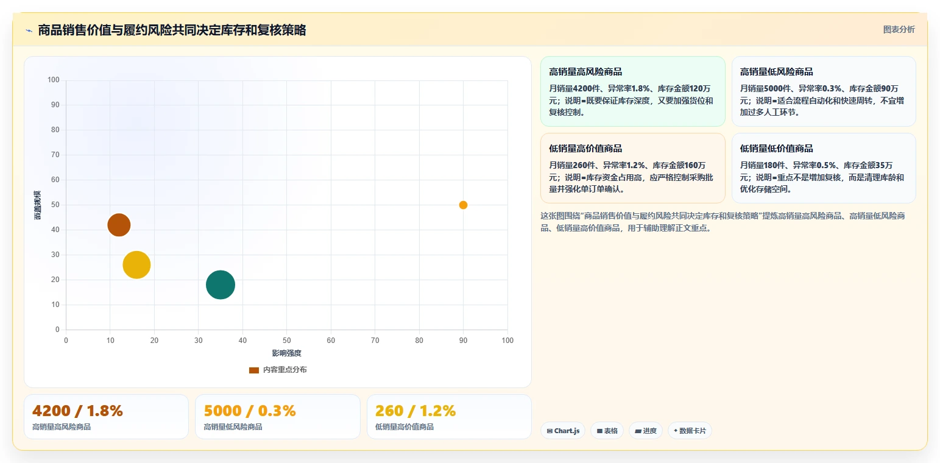Click the 表格 tag chip

607,431
